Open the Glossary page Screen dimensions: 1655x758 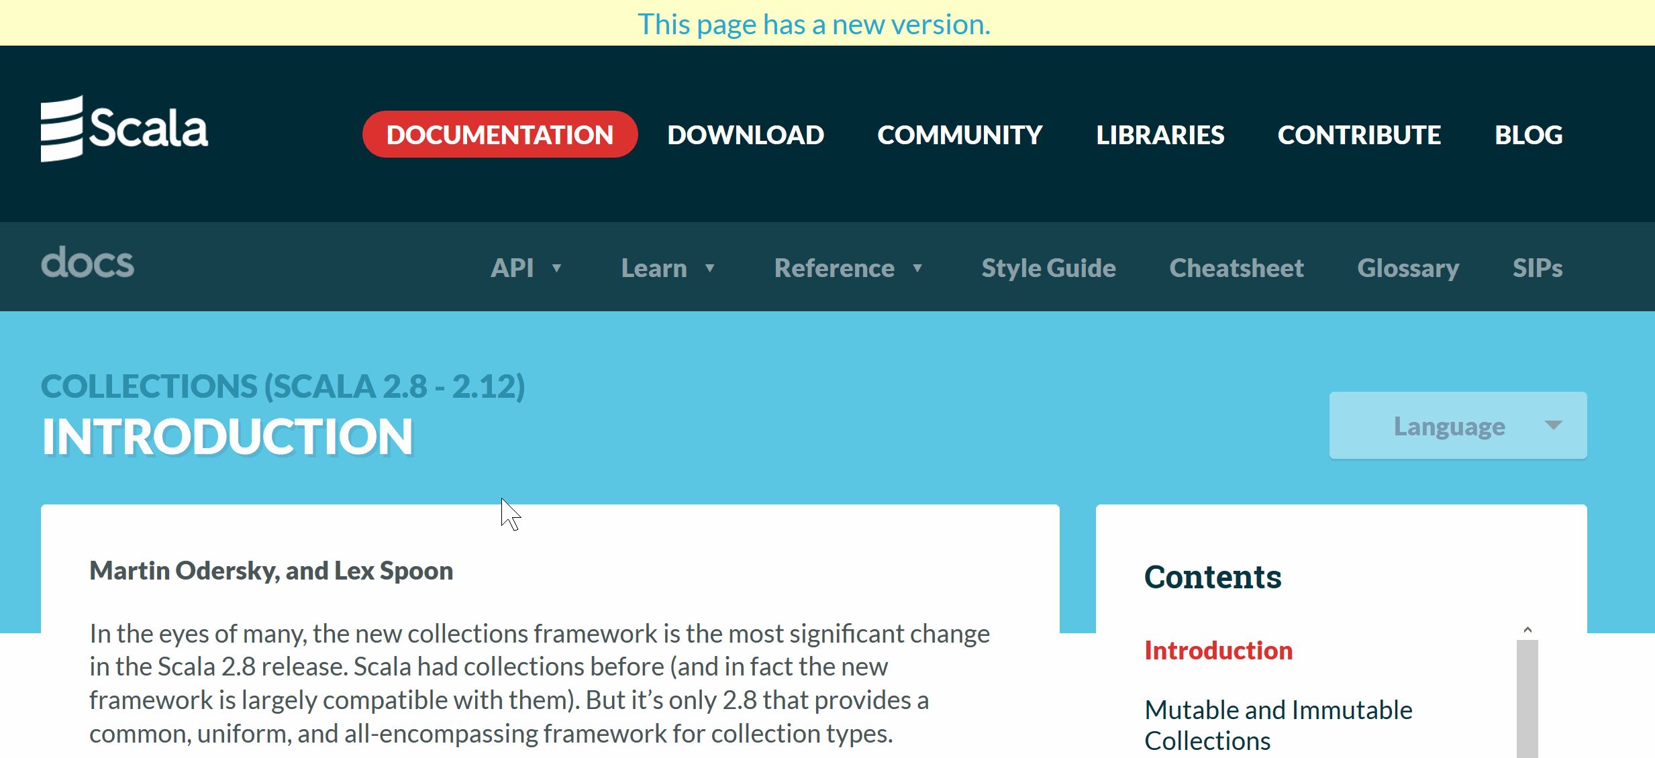pyautogui.click(x=1408, y=268)
